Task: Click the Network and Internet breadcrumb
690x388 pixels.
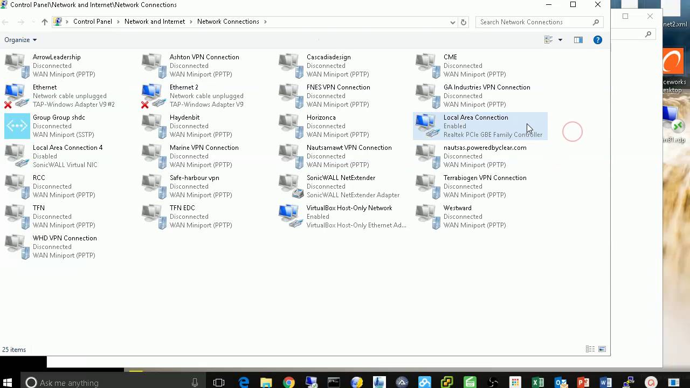Action: click(155, 22)
